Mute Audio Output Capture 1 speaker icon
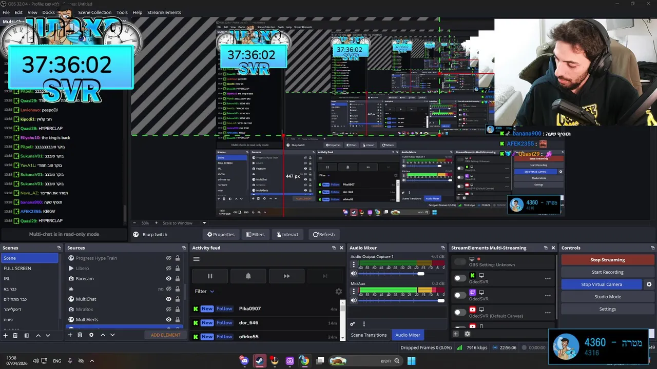Viewport: 657px width, 369px height. [x=354, y=274]
